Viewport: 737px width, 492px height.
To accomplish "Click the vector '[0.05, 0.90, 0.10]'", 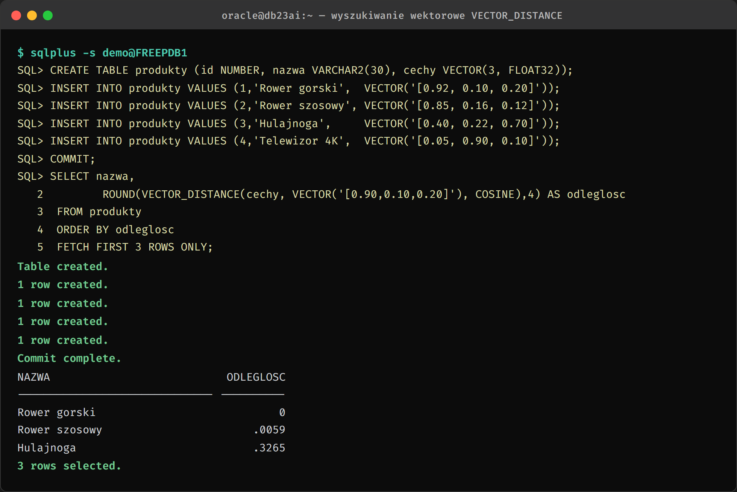I will [x=475, y=141].
